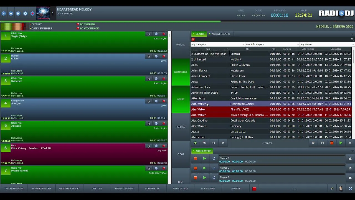Viewport: 355px width, 200px height.
Task: Select the DAILY SWEEPERS option
Action: point(41,28)
